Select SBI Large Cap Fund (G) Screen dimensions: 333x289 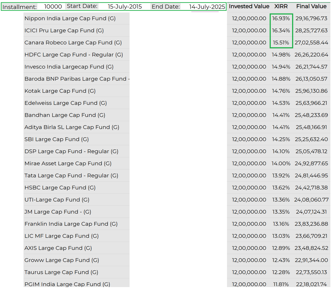57,139
